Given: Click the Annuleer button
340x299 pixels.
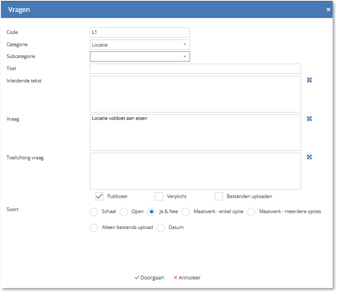Looking at the screenshot, I should [187, 277].
